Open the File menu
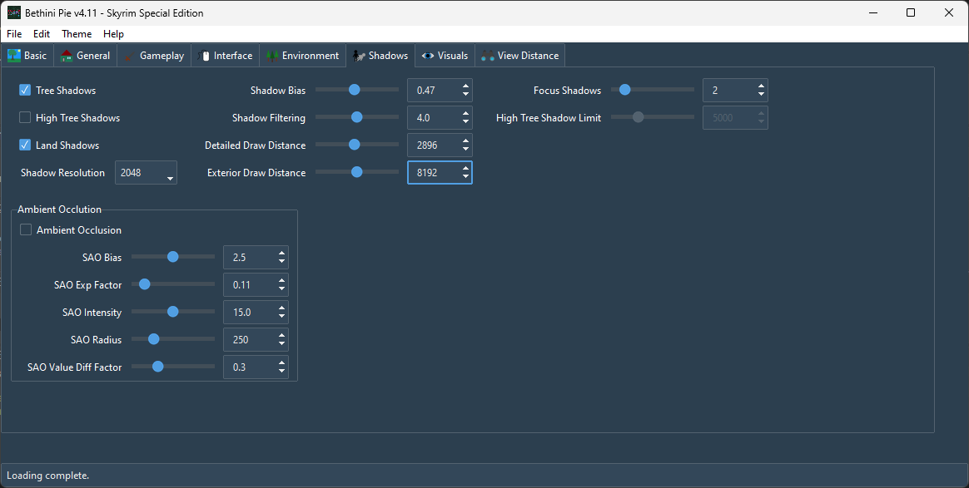The width and height of the screenshot is (969, 488). click(x=14, y=34)
